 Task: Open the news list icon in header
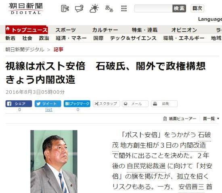coord(65,8)
